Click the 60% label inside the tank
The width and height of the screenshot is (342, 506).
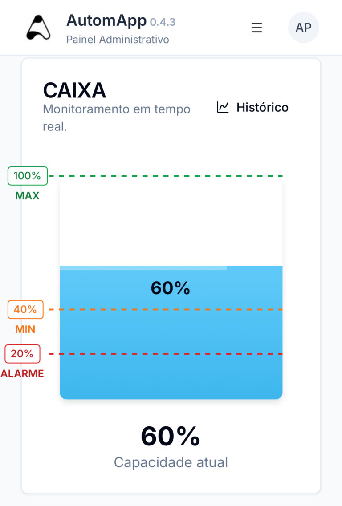171,288
